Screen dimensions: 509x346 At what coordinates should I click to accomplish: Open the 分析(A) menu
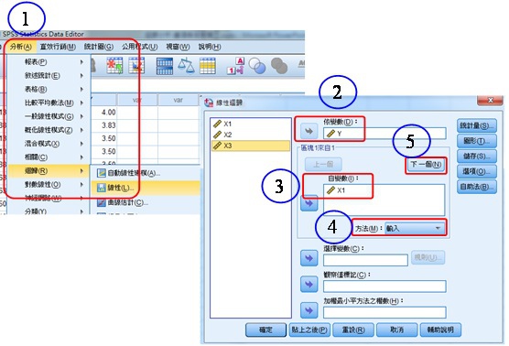tap(21, 47)
